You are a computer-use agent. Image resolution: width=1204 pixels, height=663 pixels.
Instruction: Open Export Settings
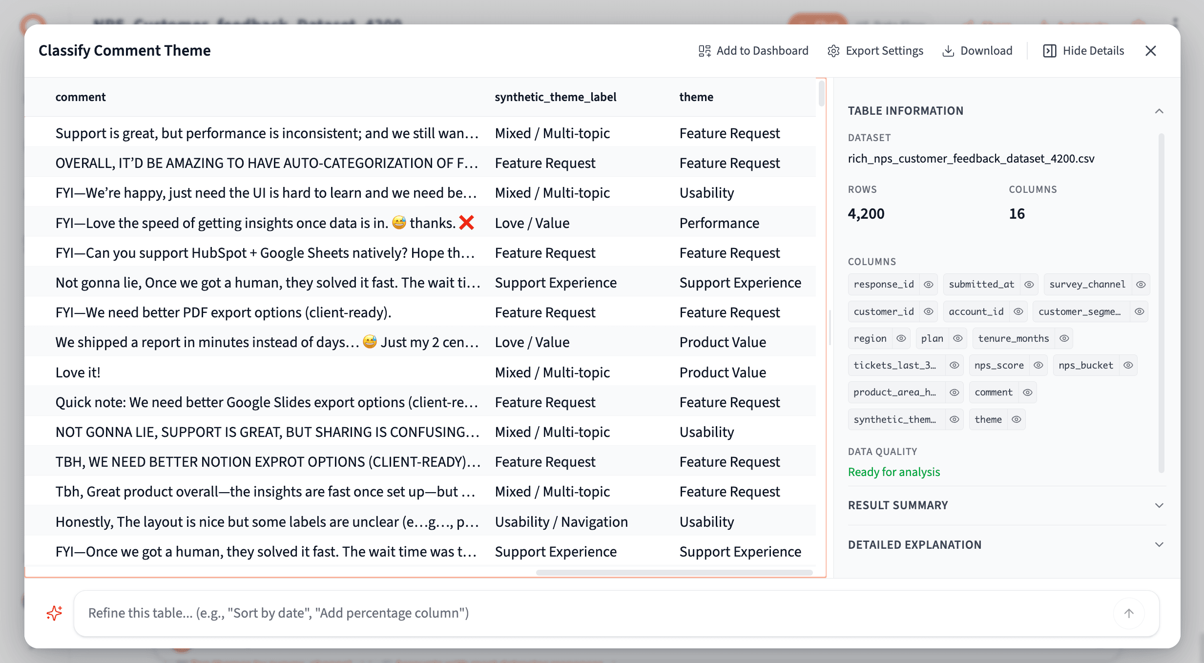[x=875, y=51]
